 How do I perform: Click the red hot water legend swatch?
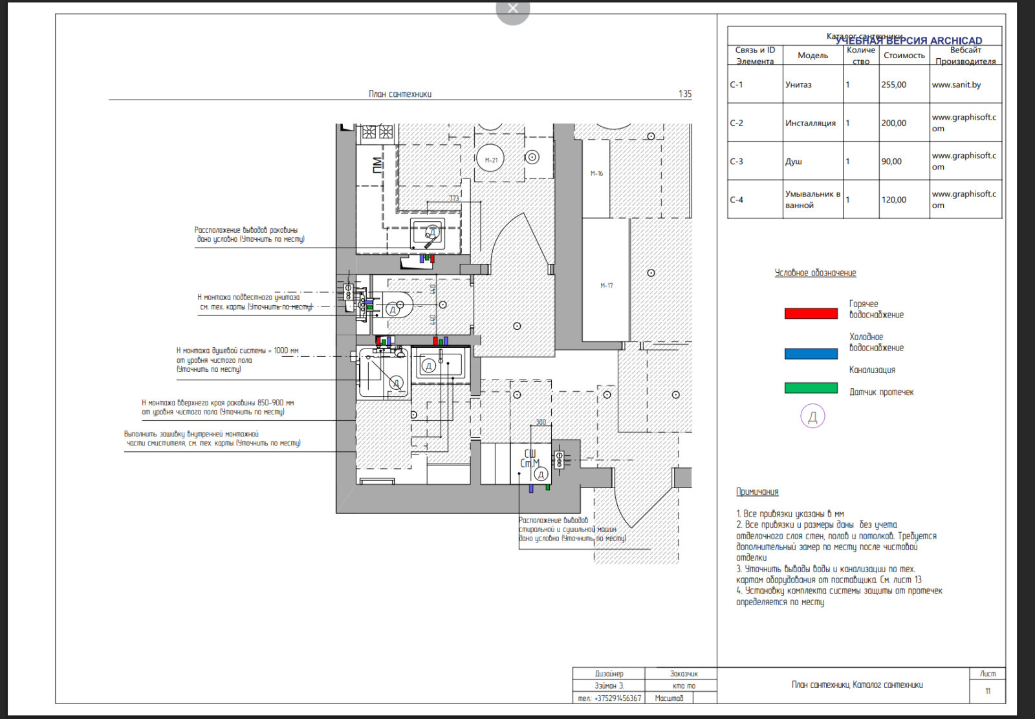point(811,314)
